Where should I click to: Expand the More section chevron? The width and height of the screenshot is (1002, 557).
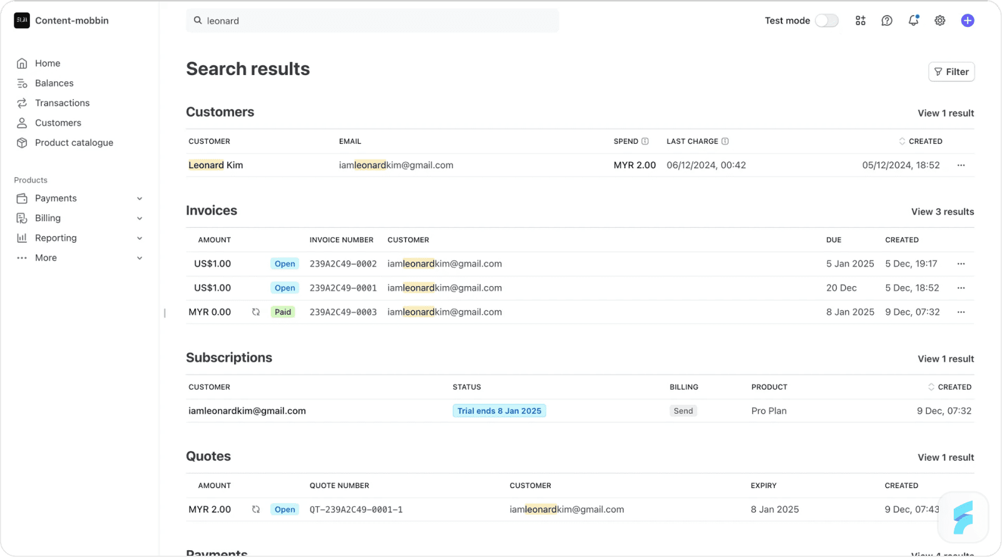(x=140, y=258)
